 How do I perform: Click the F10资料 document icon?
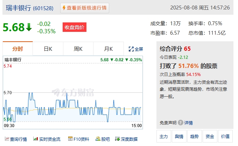coord(70,139)
